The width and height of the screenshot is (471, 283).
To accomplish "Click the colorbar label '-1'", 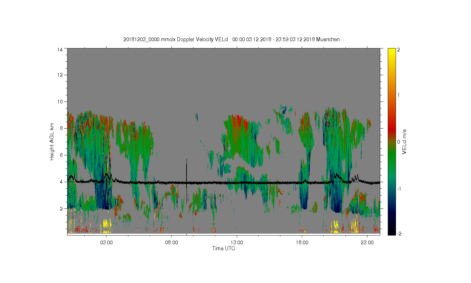I will pyautogui.click(x=399, y=189).
